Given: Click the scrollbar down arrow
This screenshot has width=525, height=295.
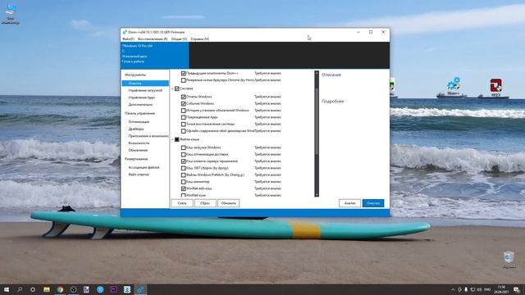Looking at the screenshot, I should 317,194.
